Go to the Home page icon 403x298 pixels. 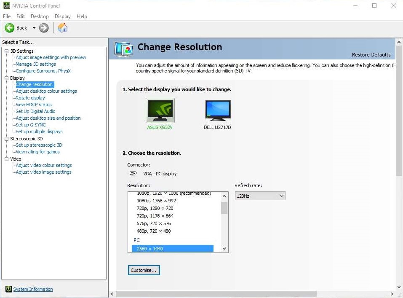coord(62,27)
